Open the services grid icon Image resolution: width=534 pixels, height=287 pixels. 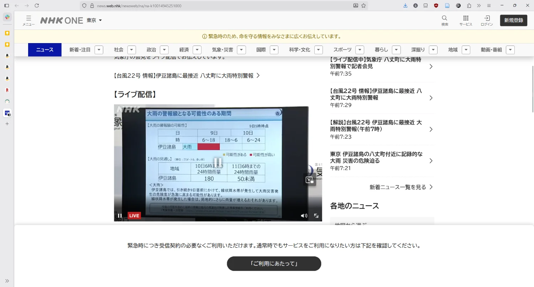[466, 20]
